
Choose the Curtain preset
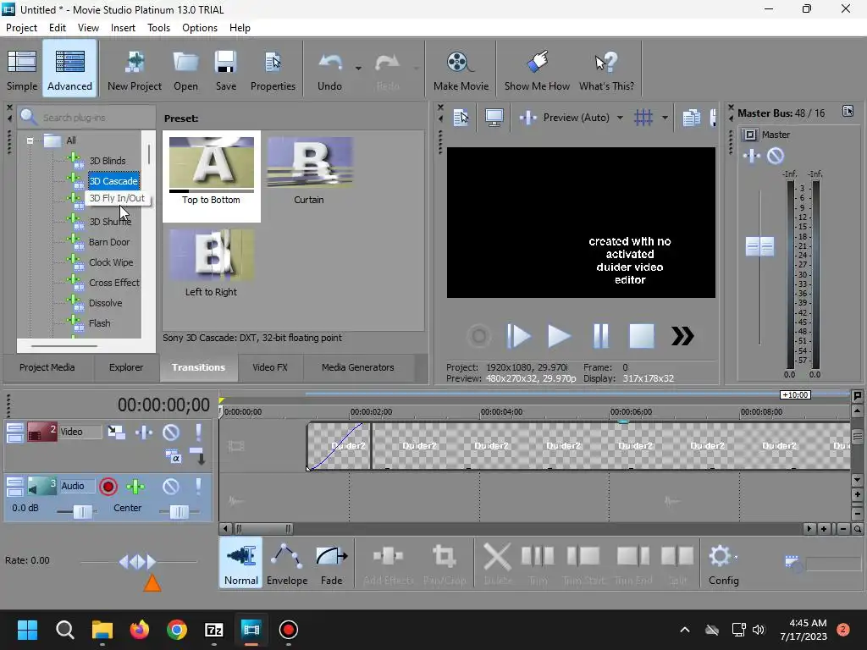[x=309, y=170]
